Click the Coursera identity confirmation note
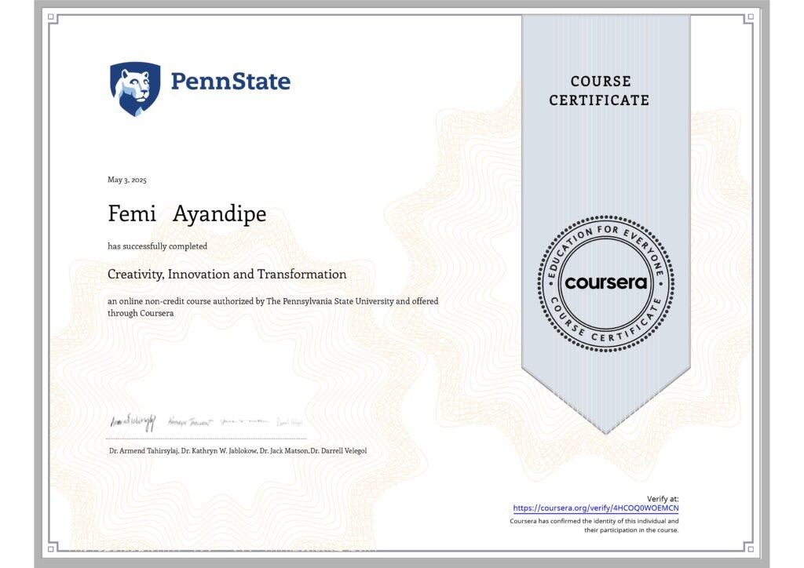 tap(594, 526)
